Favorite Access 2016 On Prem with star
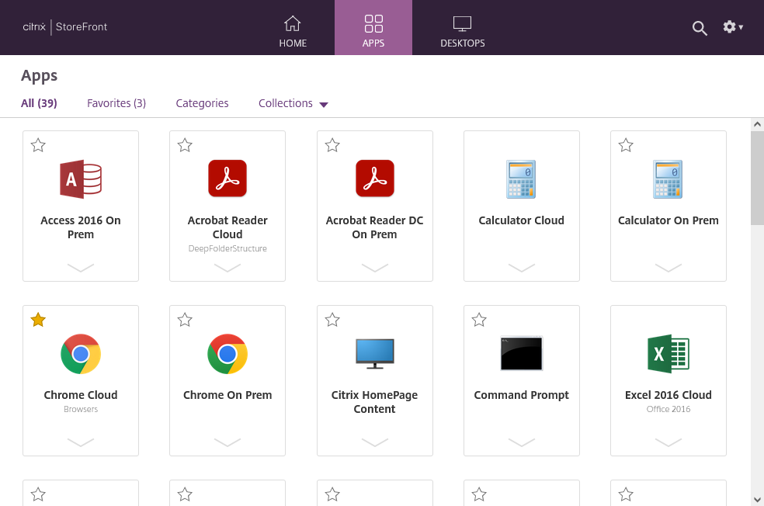Viewport: 764px width, 506px height. click(x=38, y=145)
